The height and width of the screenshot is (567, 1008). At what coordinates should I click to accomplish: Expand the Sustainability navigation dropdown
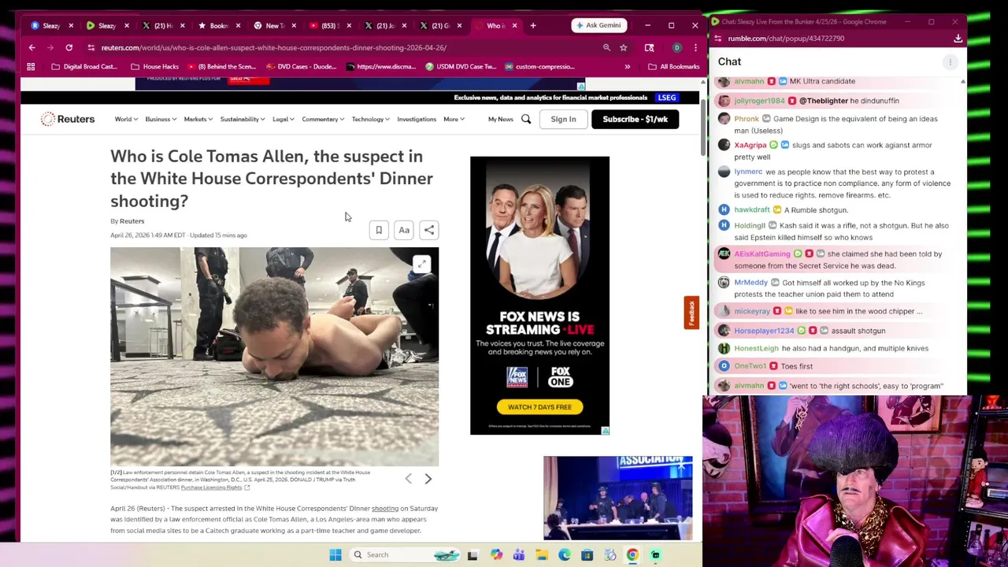(x=243, y=119)
